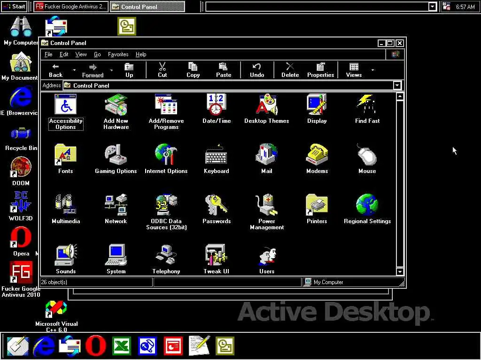Screen dimensions: 481x360
Task: Expand the Address bar dropdown
Action: pos(397,85)
